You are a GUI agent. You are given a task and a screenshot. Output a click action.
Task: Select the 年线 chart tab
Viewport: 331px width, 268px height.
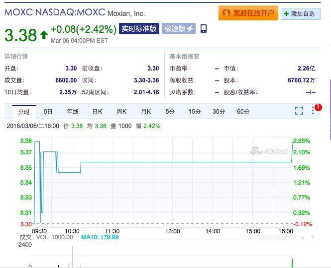[x=73, y=111]
